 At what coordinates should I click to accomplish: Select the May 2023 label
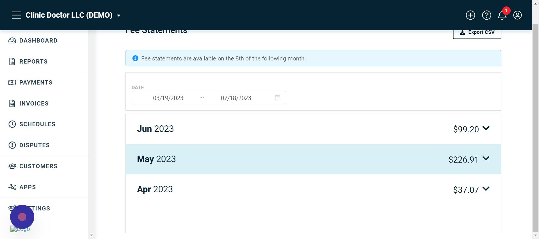[156, 159]
